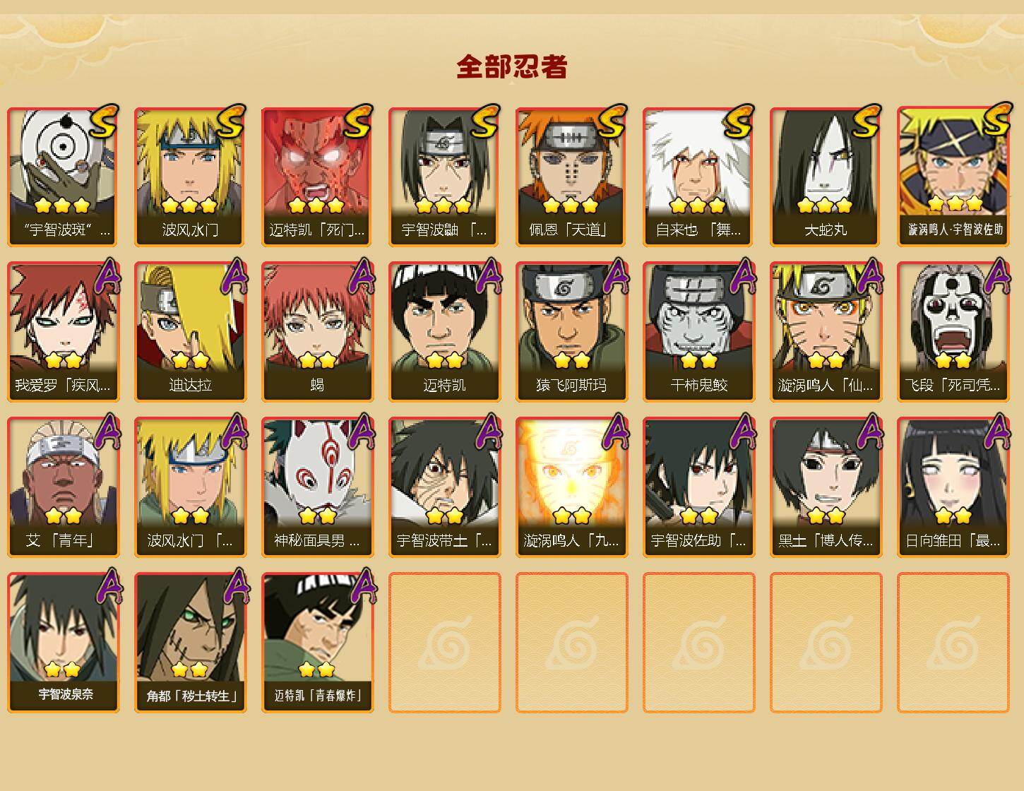
Task: Open the 迈特凯 two-star card
Action: pyautogui.click(x=444, y=332)
